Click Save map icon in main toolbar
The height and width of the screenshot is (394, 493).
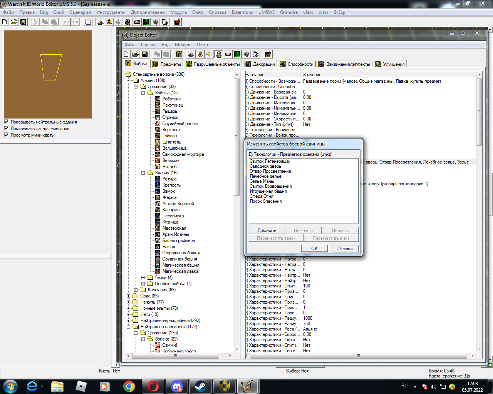coord(23,22)
